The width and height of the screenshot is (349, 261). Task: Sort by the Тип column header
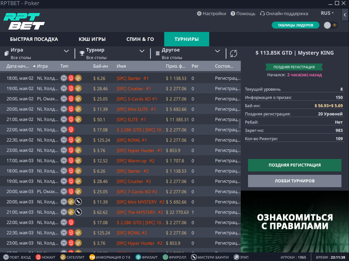[64, 66]
